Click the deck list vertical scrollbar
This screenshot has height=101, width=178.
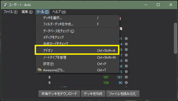tap(176, 38)
